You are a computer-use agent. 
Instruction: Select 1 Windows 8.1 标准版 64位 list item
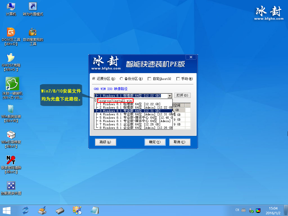[133, 104]
